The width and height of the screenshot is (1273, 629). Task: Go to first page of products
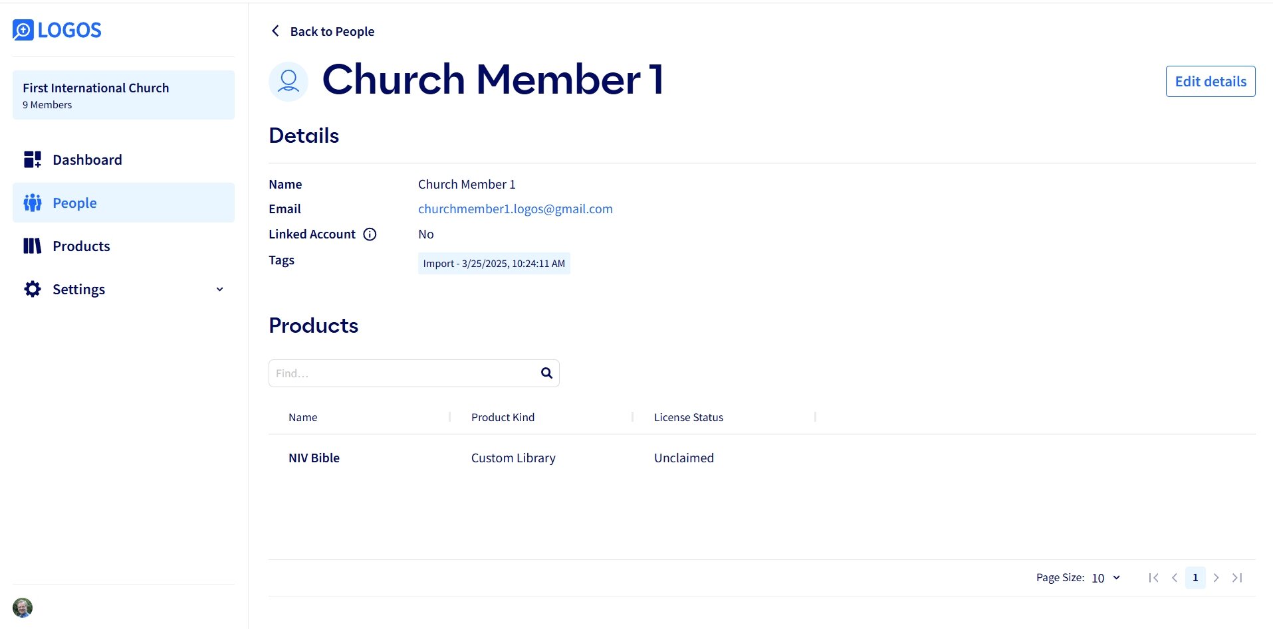point(1154,578)
